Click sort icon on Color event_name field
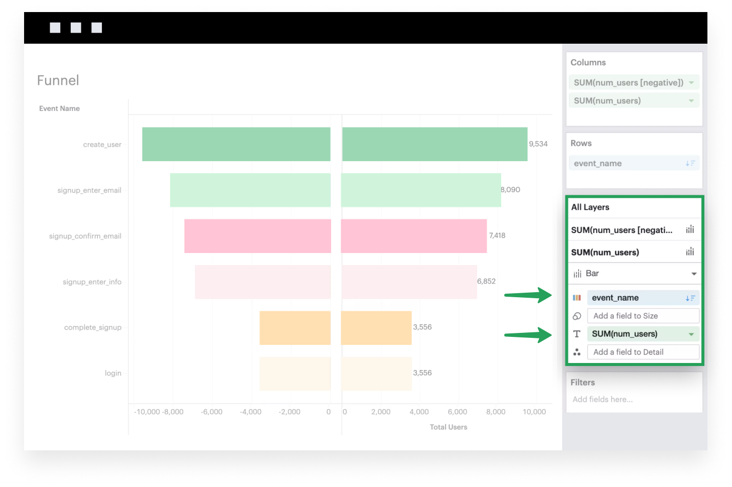Image resolution: width=732 pixels, height=487 pixels. coord(690,298)
